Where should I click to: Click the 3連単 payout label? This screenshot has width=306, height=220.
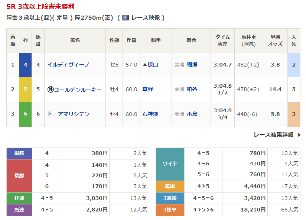(x=170, y=210)
